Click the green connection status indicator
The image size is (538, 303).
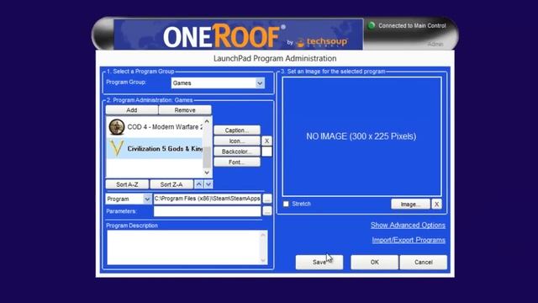372,25
